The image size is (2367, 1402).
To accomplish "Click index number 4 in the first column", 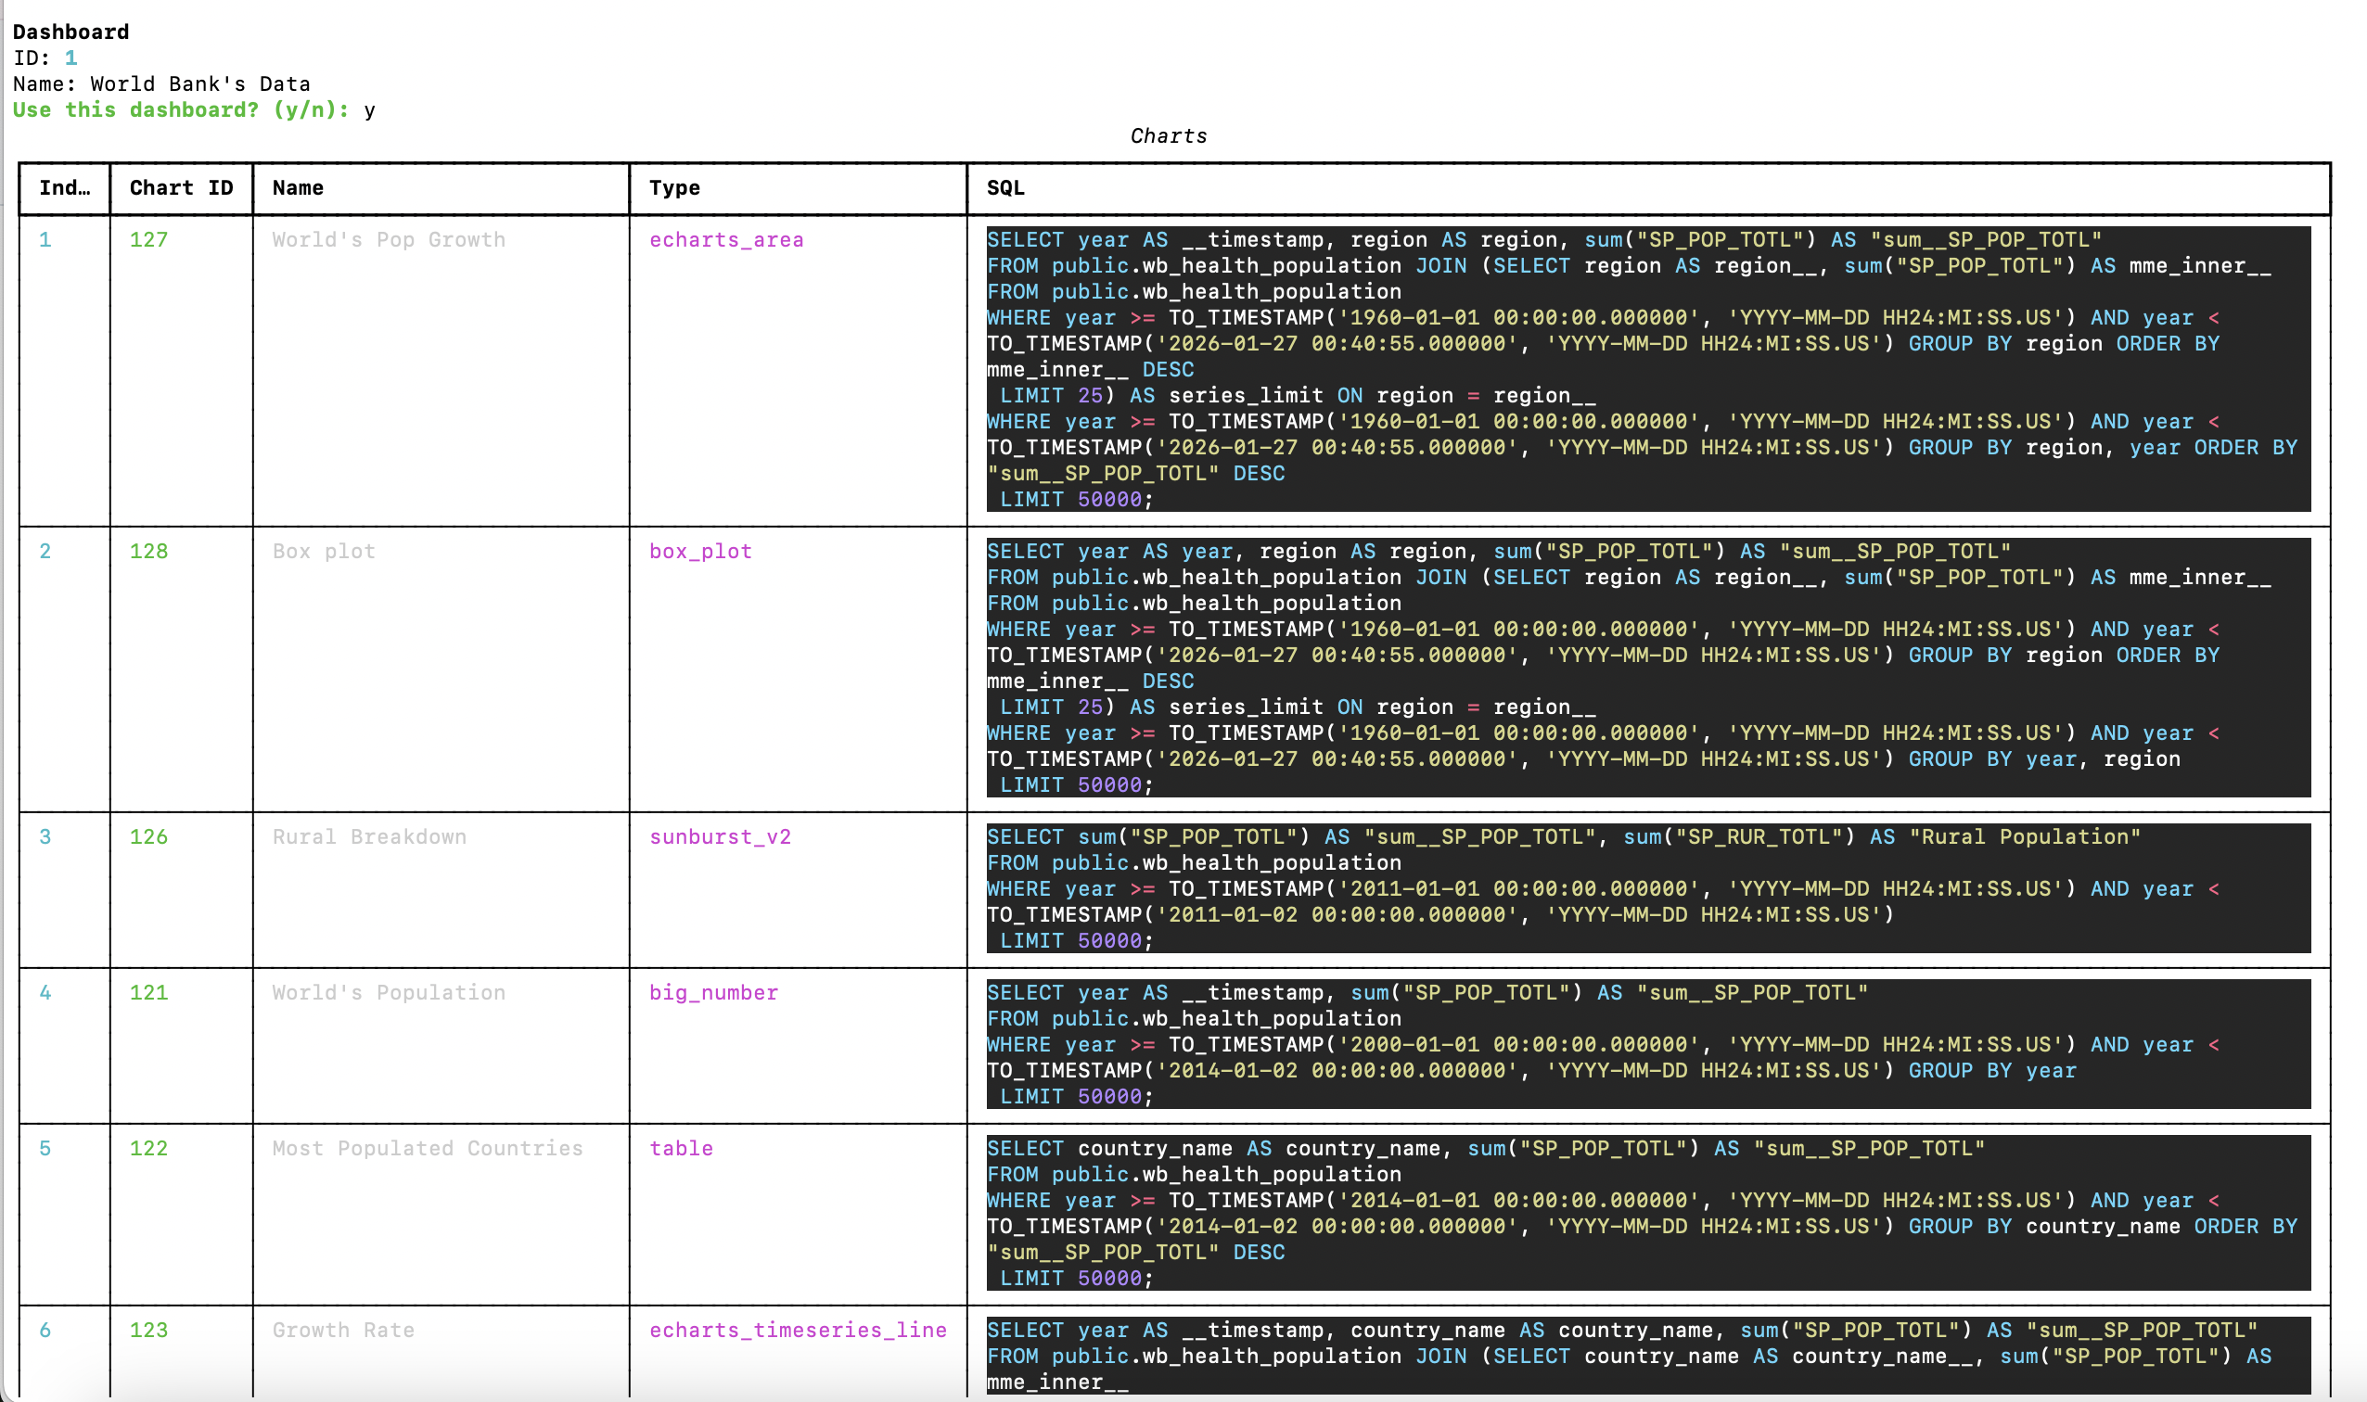I will pyautogui.click(x=45, y=993).
